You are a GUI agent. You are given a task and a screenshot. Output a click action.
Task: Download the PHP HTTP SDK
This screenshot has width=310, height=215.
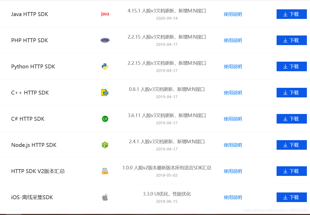point(292,40)
